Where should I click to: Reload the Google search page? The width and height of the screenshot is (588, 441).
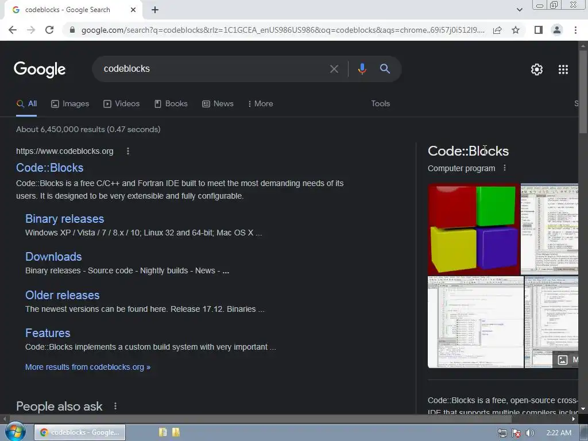point(49,30)
